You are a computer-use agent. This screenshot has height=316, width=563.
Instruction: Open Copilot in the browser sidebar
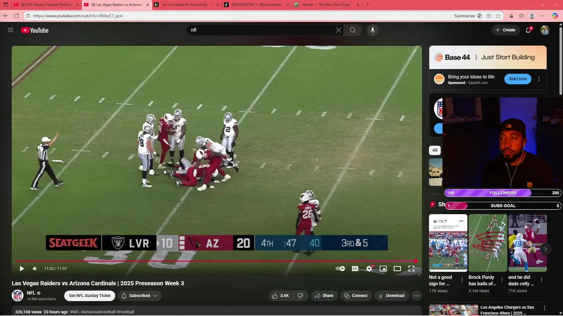tap(555, 16)
